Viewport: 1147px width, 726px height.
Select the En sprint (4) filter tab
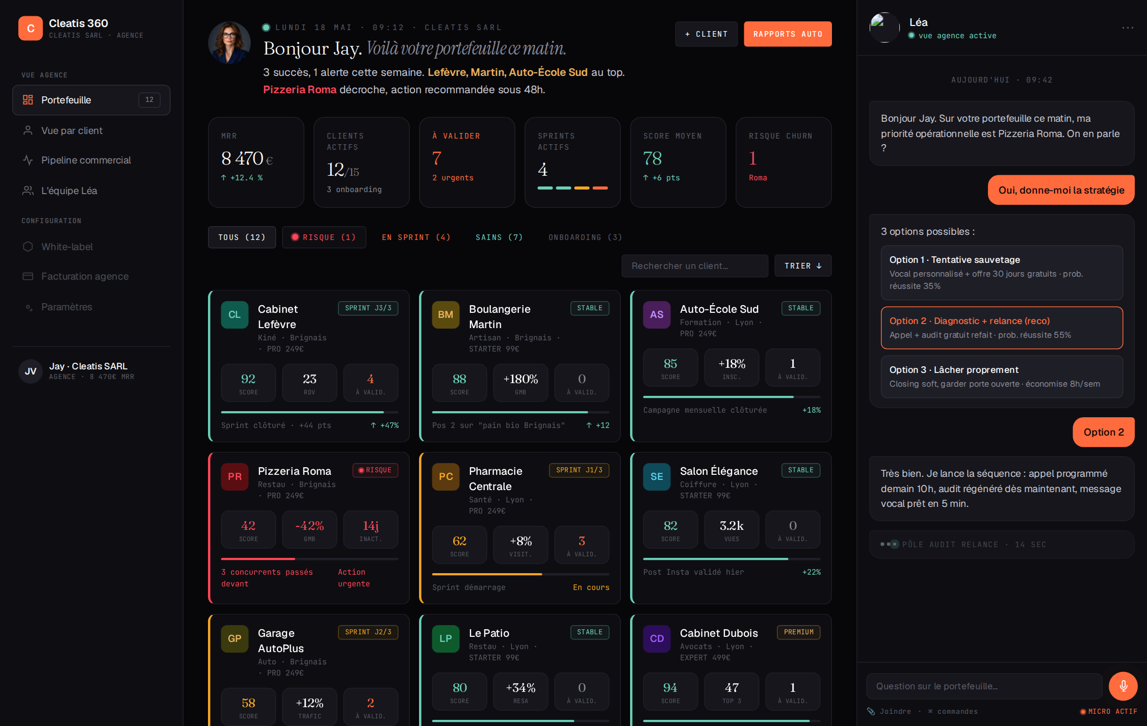pyautogui.click(x=416, y=237)
